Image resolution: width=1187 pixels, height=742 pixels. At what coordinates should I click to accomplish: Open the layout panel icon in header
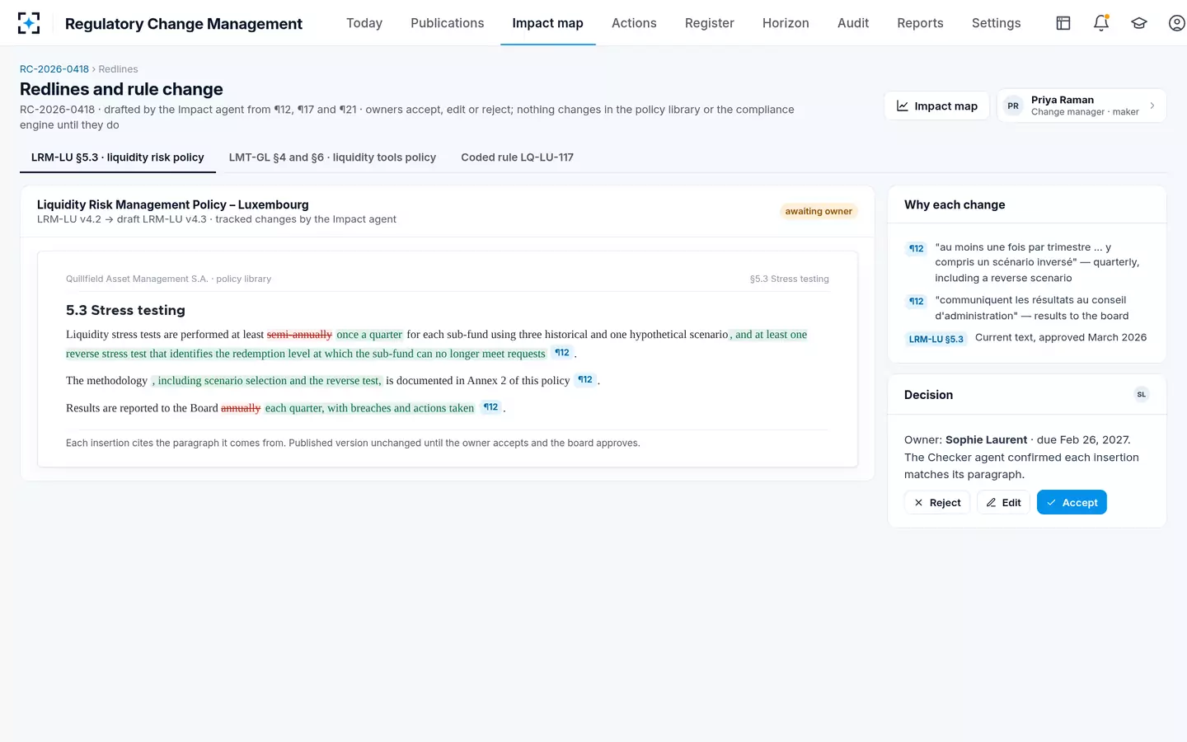[x=1063, y=23]
